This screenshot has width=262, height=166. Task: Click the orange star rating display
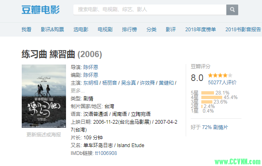click(220, 75)
